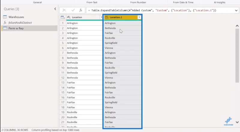Click the From Number ribbon group label
Image resolution: width=240 pixels, height=132 pixels.
tap(138, 2)
